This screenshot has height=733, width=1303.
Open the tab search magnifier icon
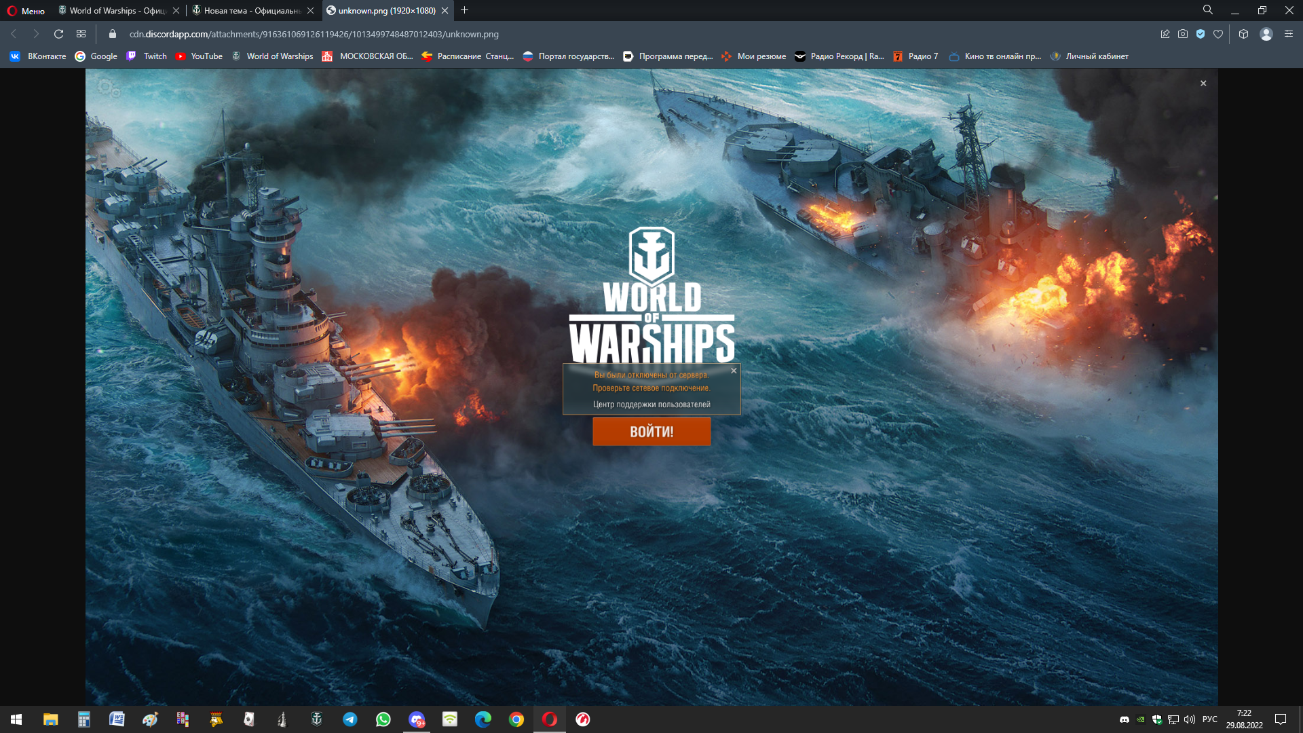click(1208, 10)
